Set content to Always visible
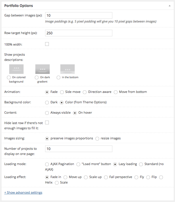The height and width of the screenshot is (202, 175). coord(47,113)
